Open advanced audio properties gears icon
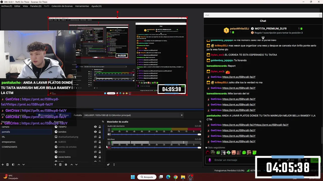 point(108,165)
